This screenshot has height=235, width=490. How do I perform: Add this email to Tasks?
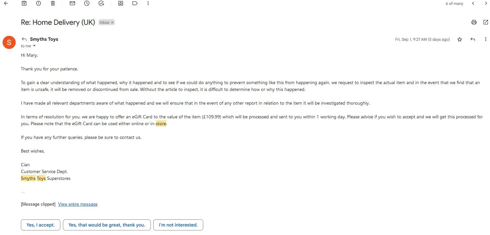pos(101,4)
